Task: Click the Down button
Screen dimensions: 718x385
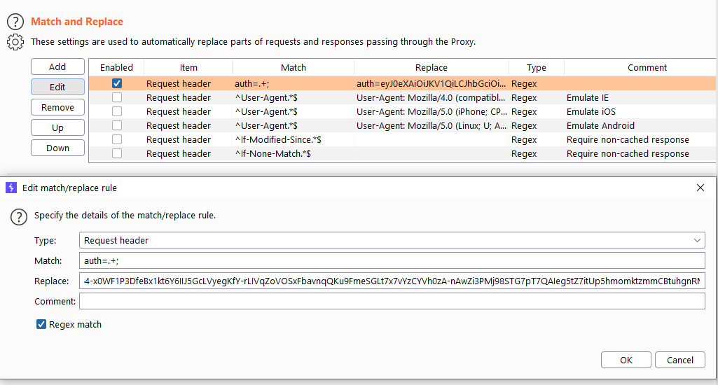Action: [57, 148]
